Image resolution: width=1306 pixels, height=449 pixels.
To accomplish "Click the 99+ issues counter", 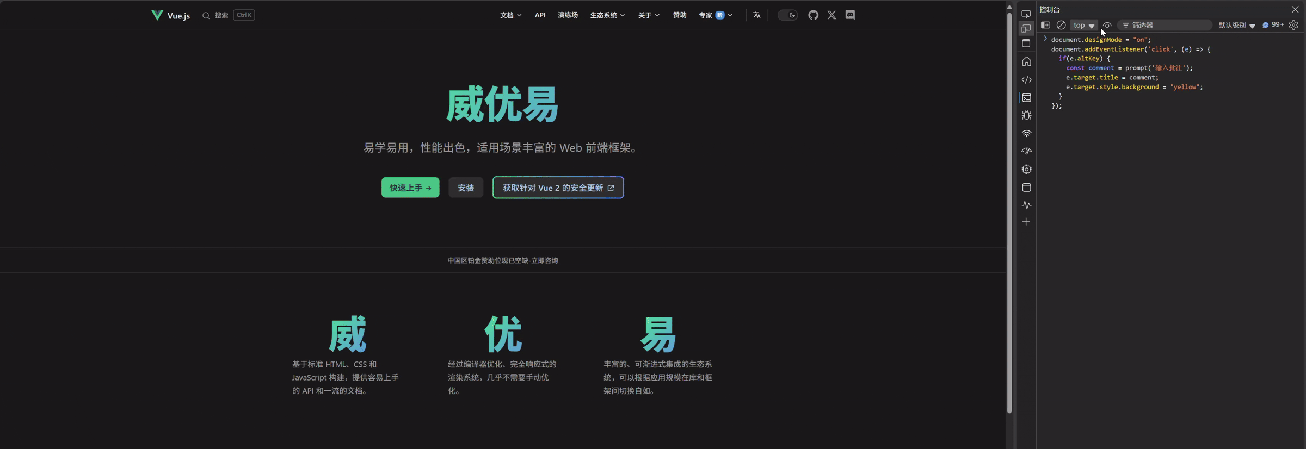I will tap(1273, 25).
